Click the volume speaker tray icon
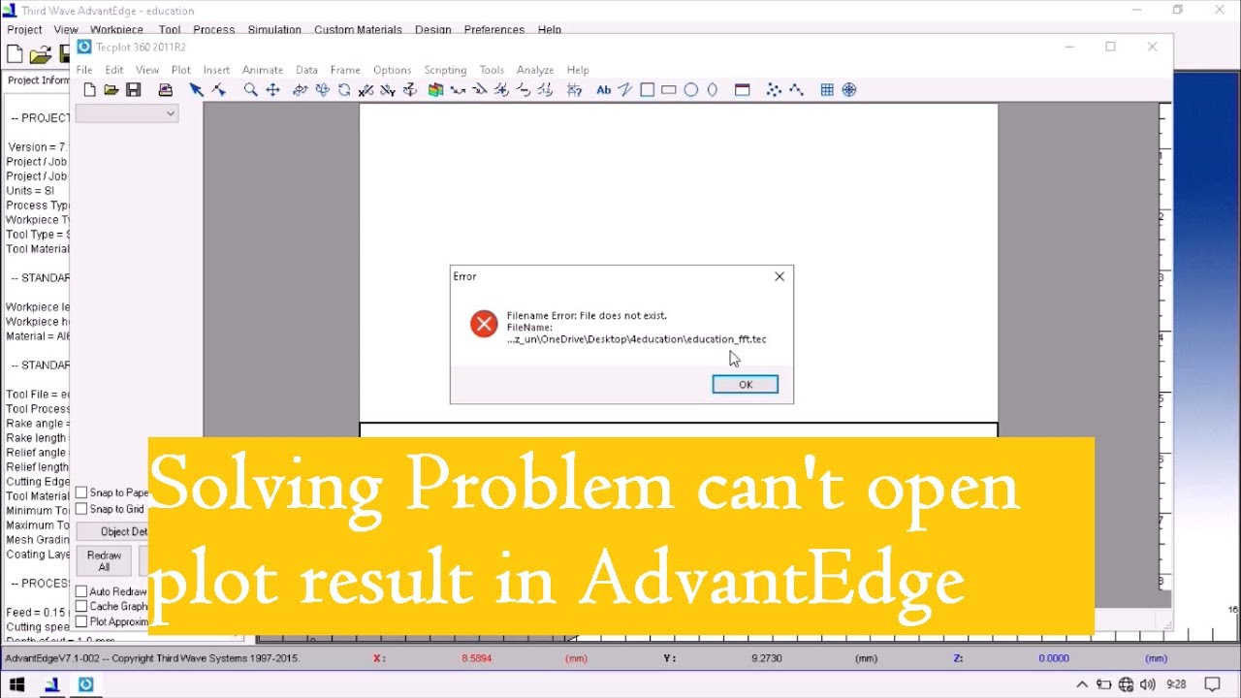 [x=1147, y=684]
